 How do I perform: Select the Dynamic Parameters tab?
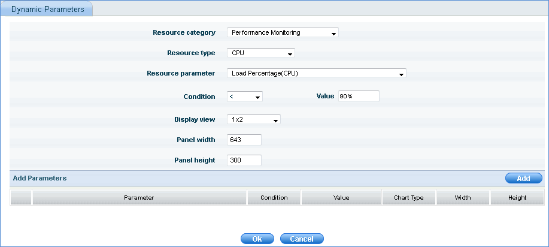click(x=47, y=10)
